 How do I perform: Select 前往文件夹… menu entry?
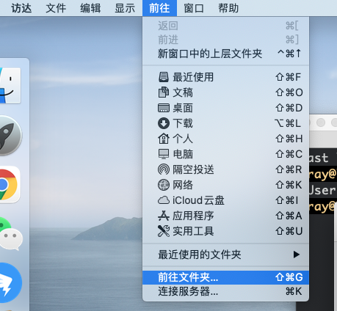(x=225, y=277)
